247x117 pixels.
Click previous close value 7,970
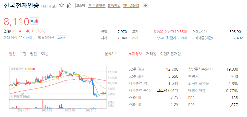pyautogui.click(x=122, y=32)
